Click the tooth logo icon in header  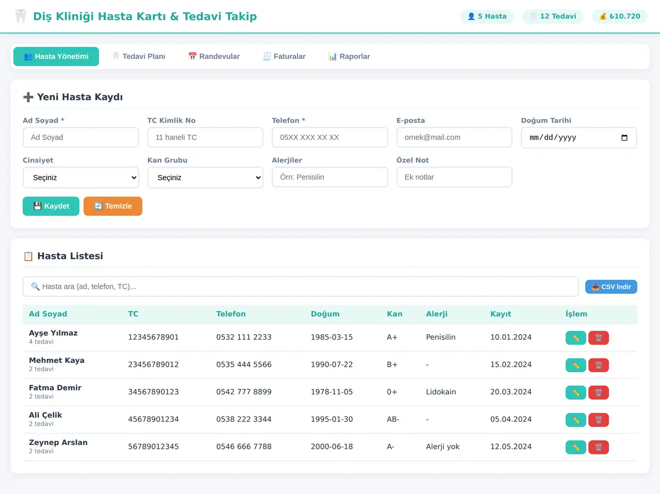pyautogui.click(x=20, y=17)
